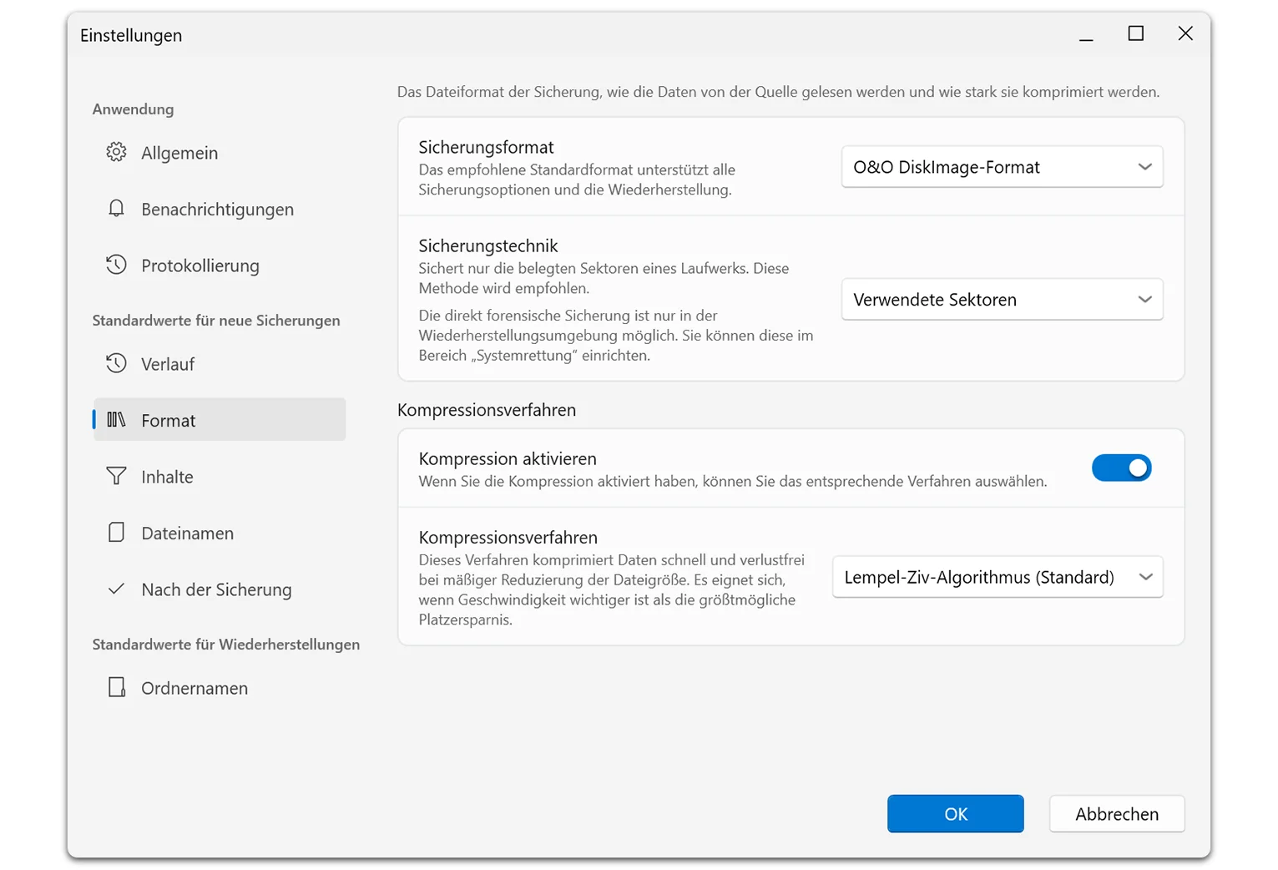Expand the Lempel-Ziv-Algorithmus compression dropdown
Image resolution: width=1278 pixels, height=870 pixels.
998,577
